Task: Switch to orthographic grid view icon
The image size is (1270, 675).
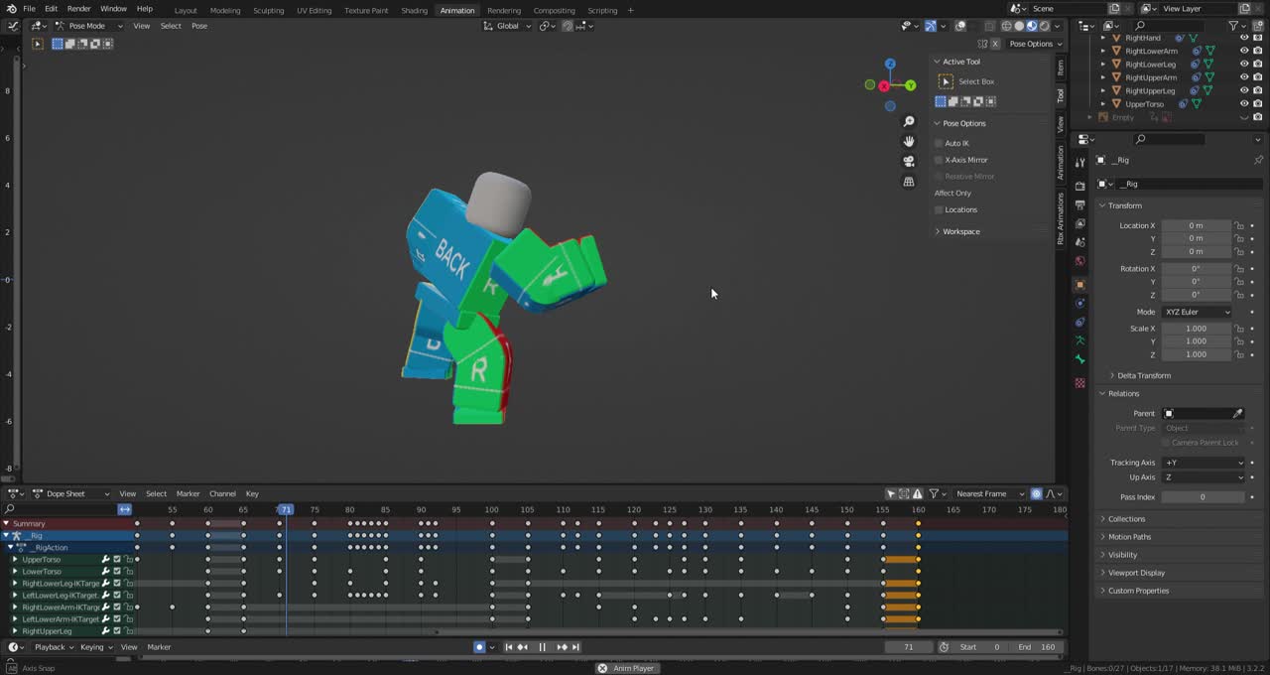Action: [x=908, y=182]
